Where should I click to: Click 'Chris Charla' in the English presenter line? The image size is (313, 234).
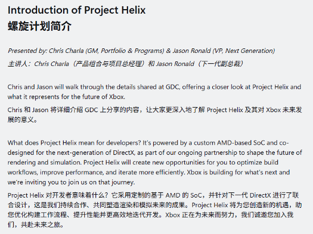click(x=66, y=51)
